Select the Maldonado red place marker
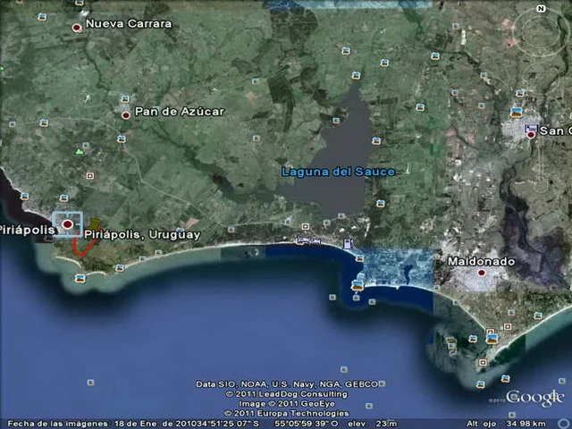 482,273
